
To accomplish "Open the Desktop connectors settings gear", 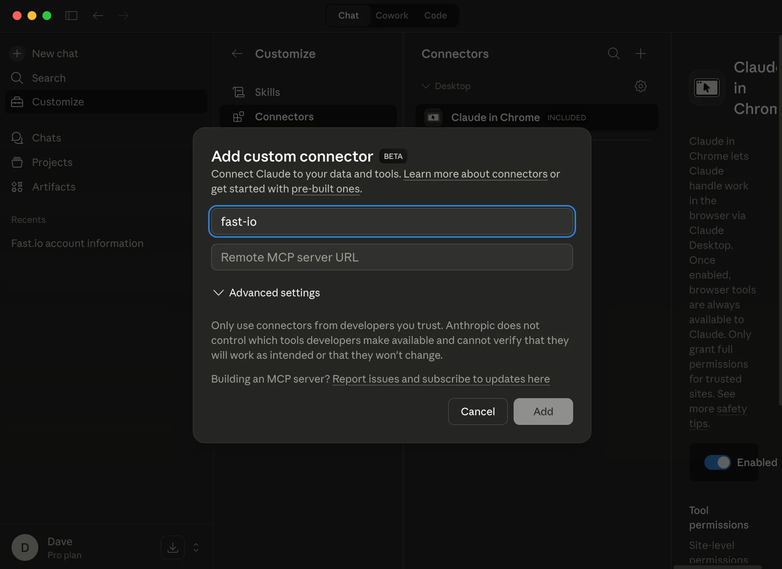I will pos(640,86).
